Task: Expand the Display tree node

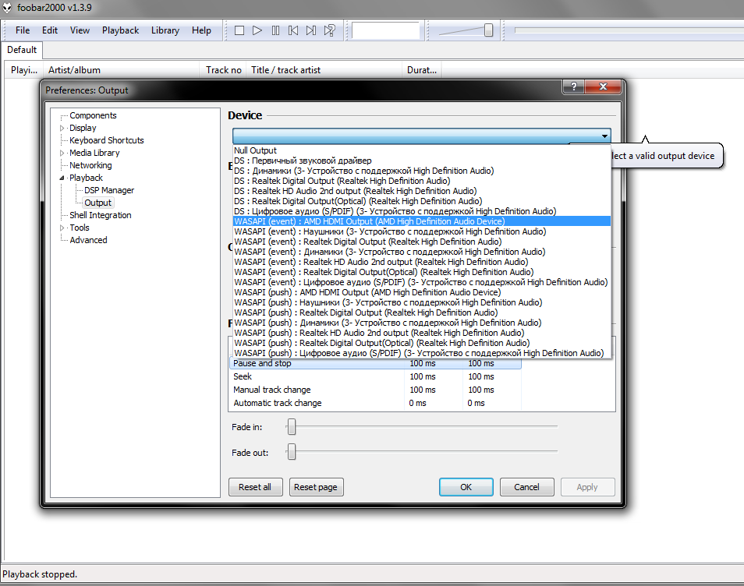Action: click(x=63, y=128)
